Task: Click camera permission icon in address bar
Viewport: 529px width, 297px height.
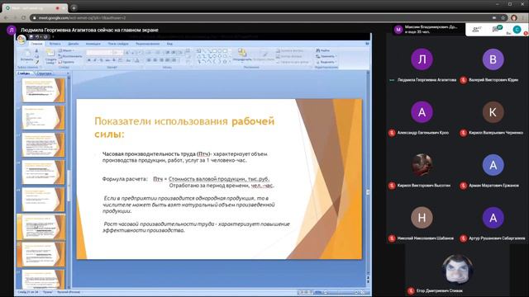Action: [x=494, y=18]
